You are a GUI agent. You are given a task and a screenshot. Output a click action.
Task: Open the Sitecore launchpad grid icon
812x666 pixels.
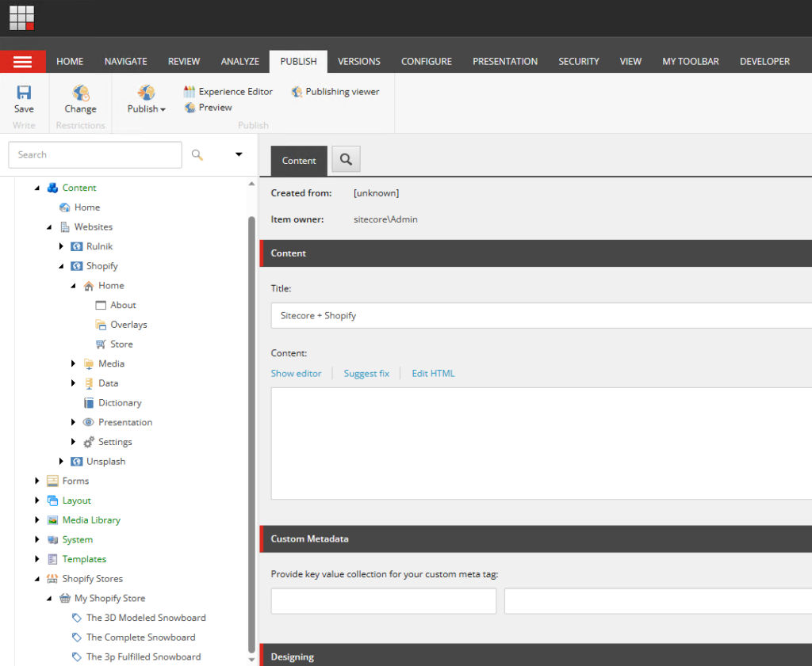(21, 17)
